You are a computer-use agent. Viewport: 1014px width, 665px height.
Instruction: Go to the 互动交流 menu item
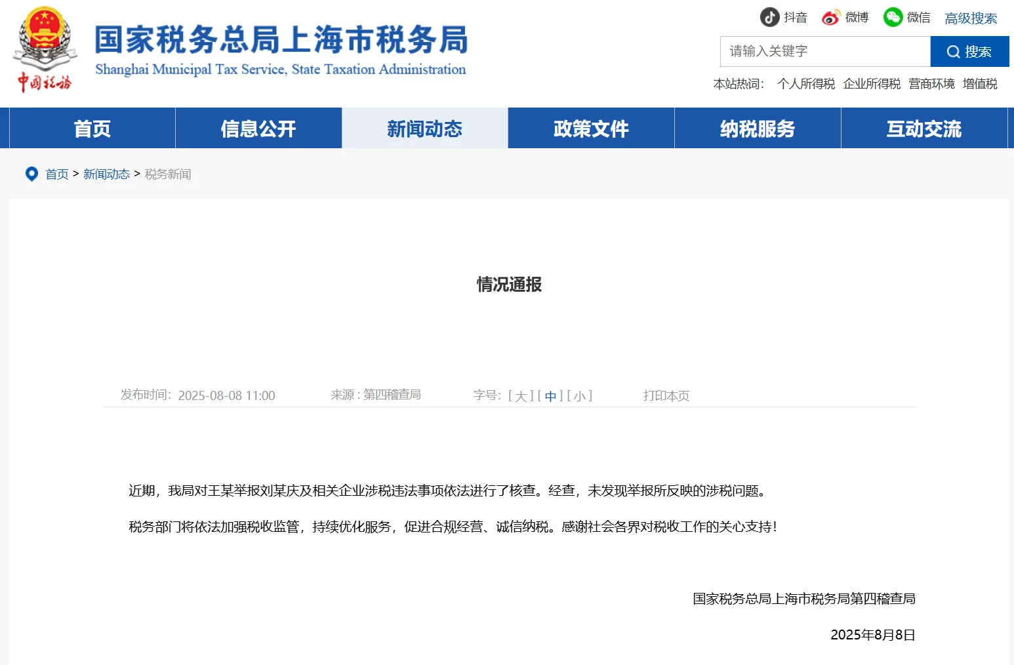[923, 129]
